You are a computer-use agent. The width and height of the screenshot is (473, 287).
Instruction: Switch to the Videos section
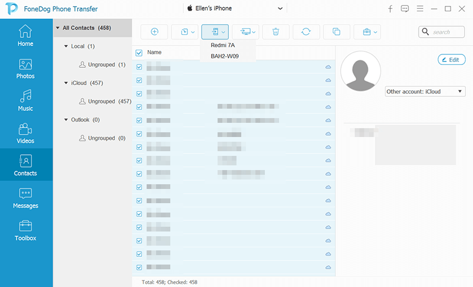click(25, 133)
